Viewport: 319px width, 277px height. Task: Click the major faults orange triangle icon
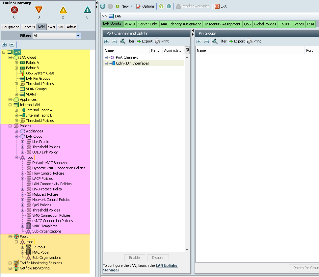point(39,10)
